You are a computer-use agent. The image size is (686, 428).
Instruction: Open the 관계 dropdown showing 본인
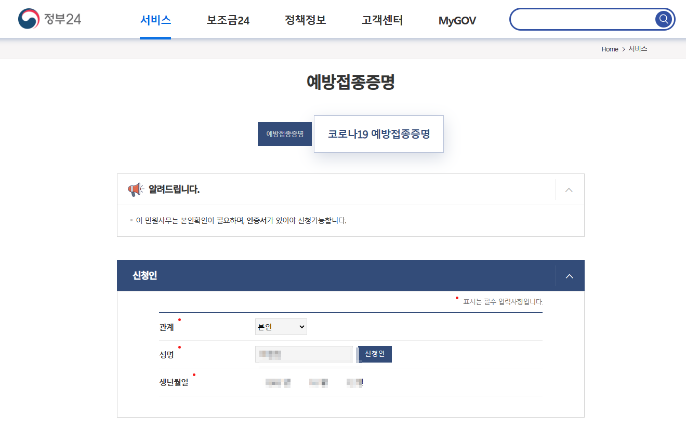pos(281,326)
